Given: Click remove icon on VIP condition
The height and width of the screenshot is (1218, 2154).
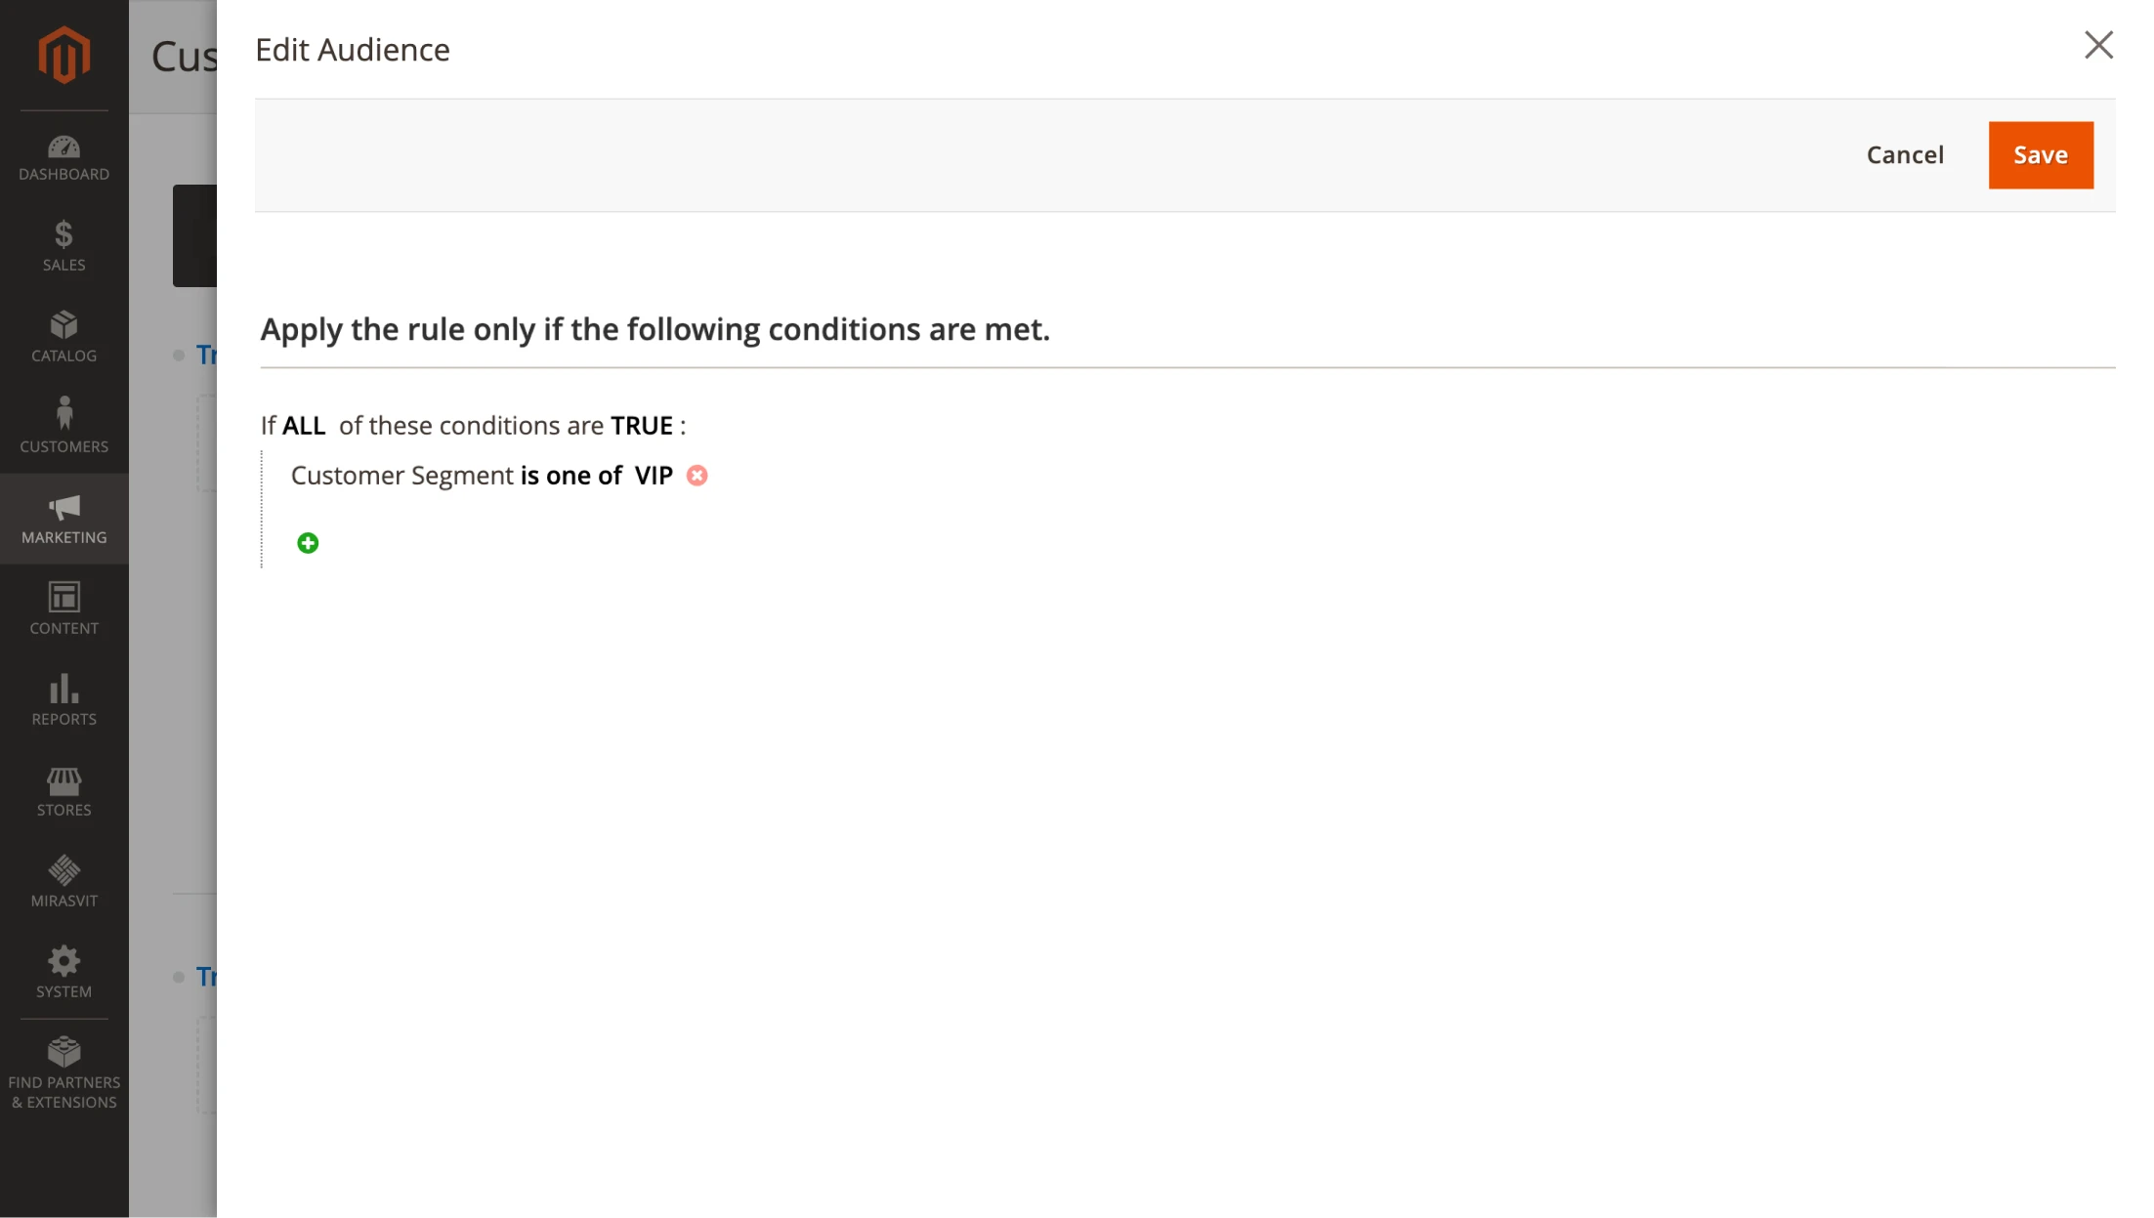Looking at the screenshot, I should pos(697,475).
